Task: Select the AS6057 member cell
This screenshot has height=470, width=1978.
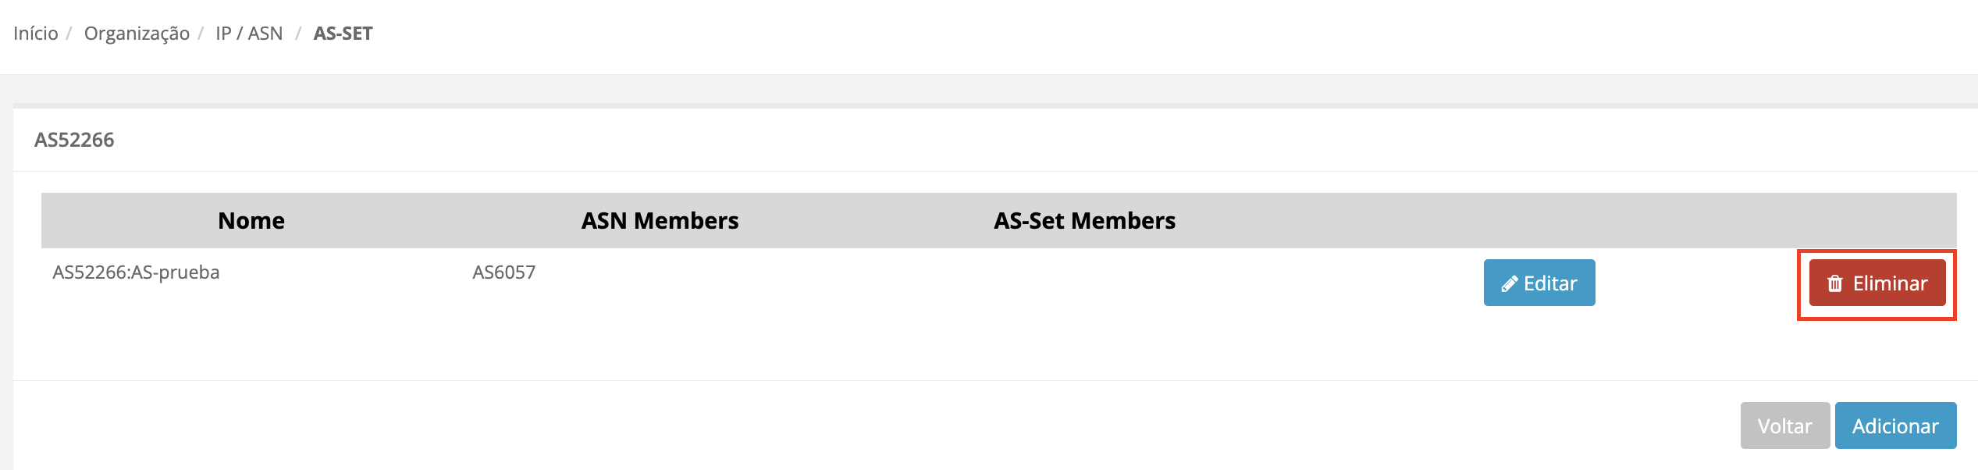Action: 503,272
